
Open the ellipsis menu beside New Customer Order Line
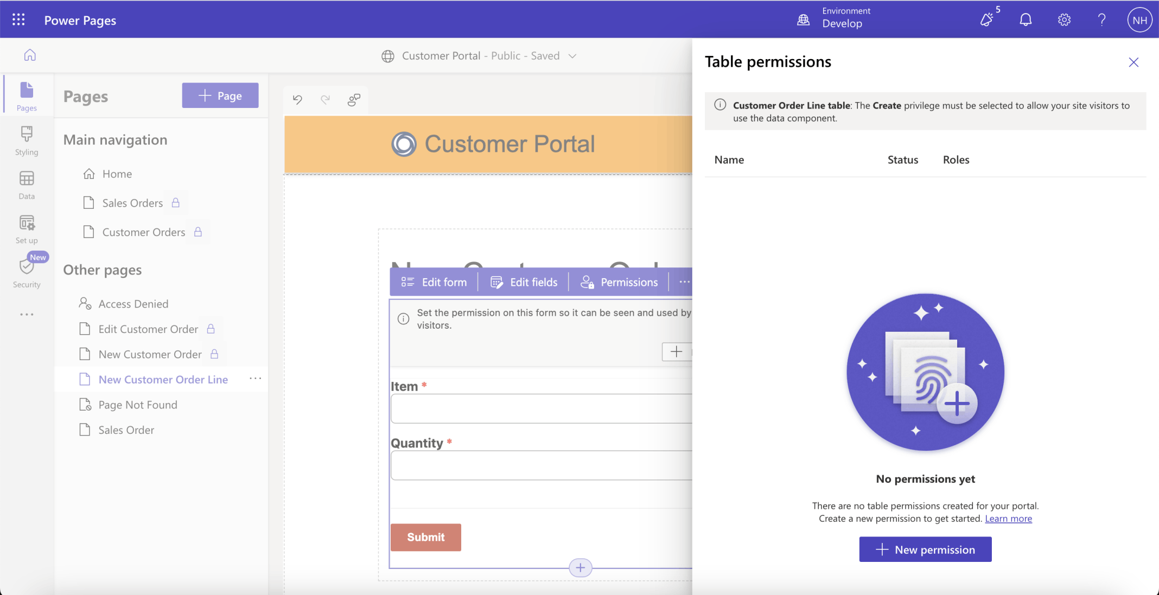pos(255,379)
